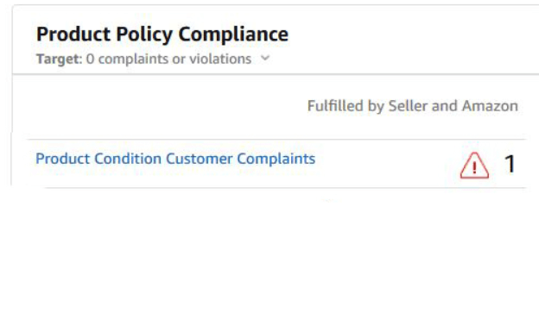Click the word Policy in the heading
The height and width of the screenshot is (320, 539).
[x=144, y=34]
